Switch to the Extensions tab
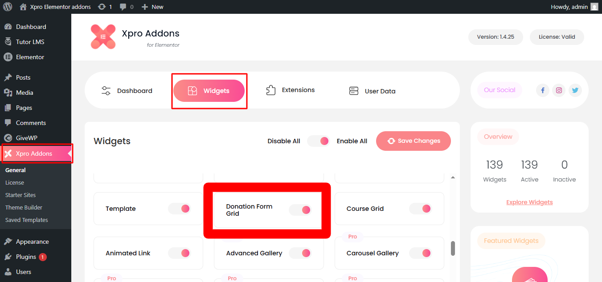 tap(291, 90)
